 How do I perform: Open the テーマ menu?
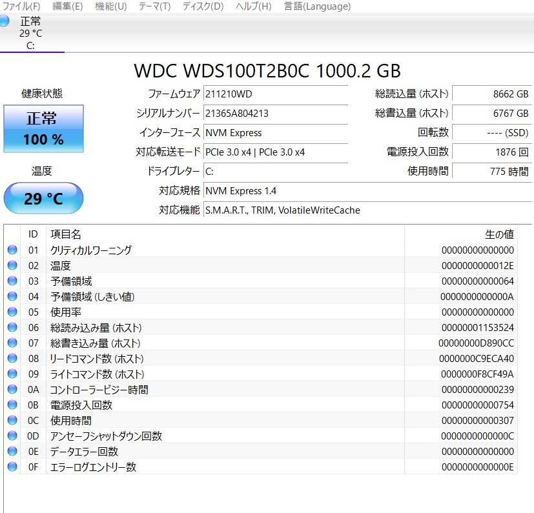(x=153, y=6)
